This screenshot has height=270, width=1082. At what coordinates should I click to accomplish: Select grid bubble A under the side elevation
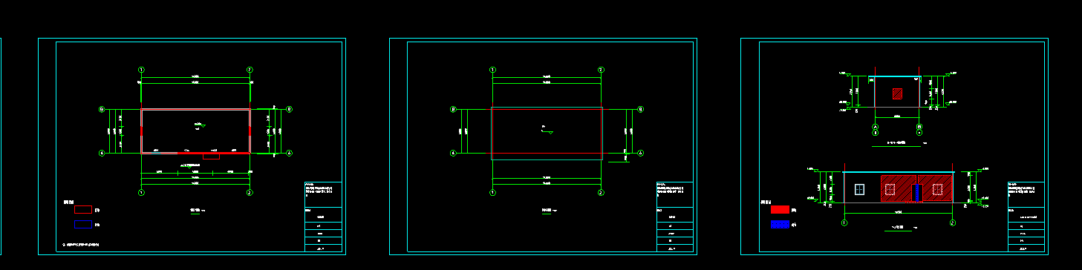875,128
